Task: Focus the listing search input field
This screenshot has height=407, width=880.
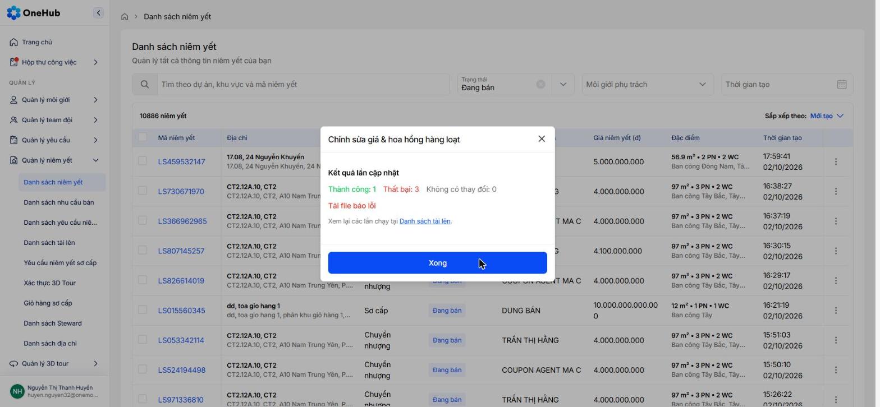Action: (x=303, y=84)
